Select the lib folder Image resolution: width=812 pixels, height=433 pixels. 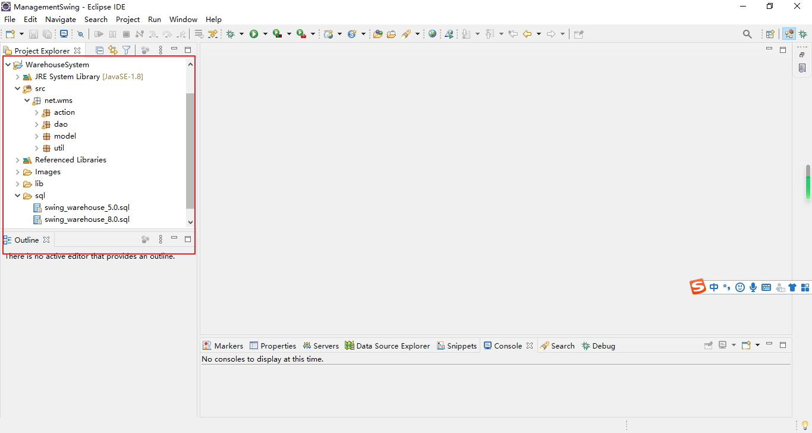[x=39, y=184]
